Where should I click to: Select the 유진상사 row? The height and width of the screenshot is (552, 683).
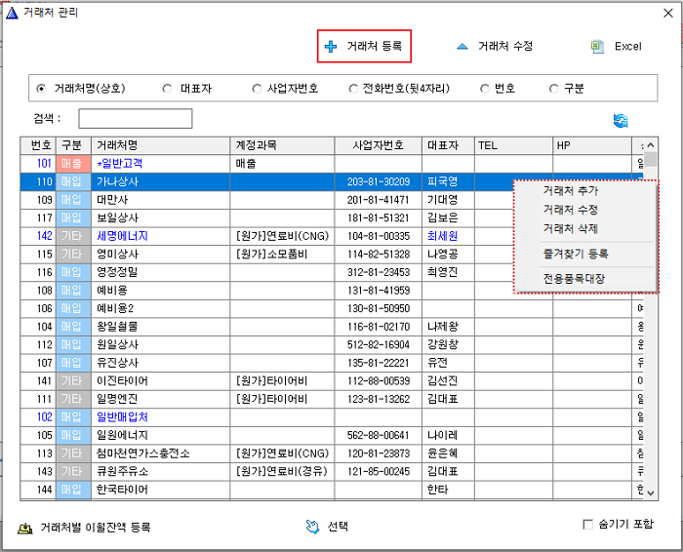(x=332, y=363)
